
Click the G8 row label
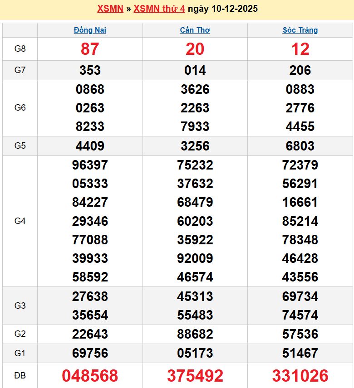click(20, 49)
